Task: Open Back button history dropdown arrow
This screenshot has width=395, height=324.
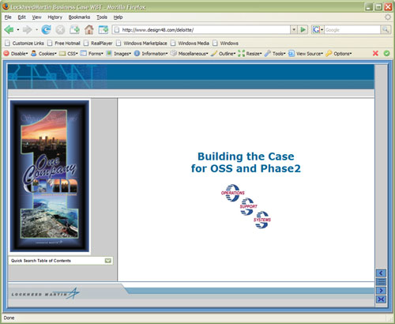Action: pyautogui.click(x=18, y=30)
